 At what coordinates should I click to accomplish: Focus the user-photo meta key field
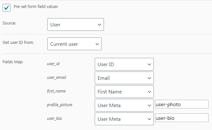pyautogui.click(x=181, y=104)
